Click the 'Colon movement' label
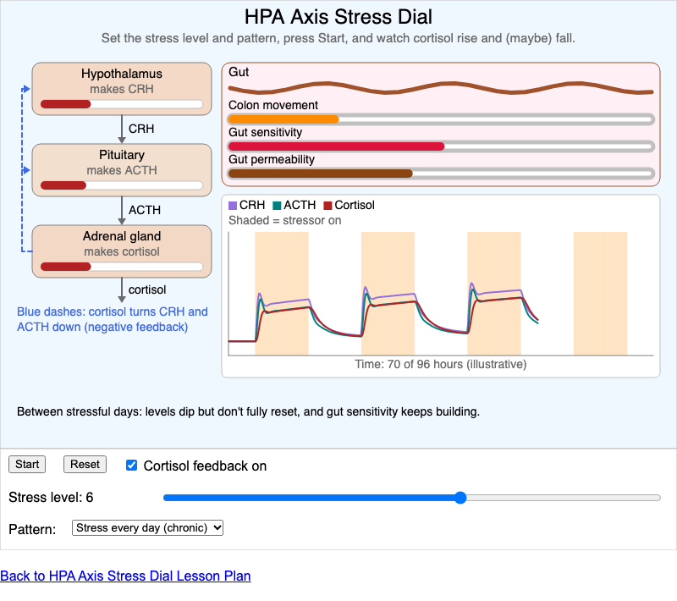This screenshot has width=677, height=601. (272, 105)
